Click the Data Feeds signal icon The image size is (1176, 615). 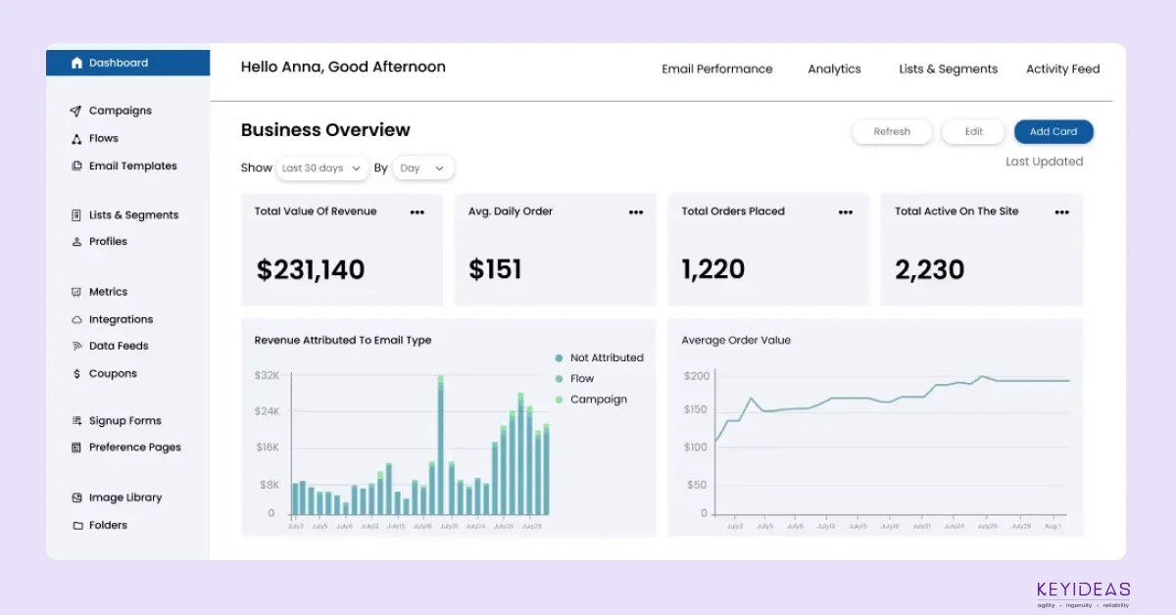(76, 347)
